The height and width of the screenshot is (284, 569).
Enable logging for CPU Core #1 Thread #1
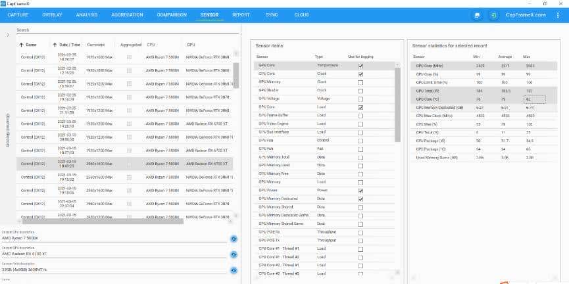[x=360, y=249]
